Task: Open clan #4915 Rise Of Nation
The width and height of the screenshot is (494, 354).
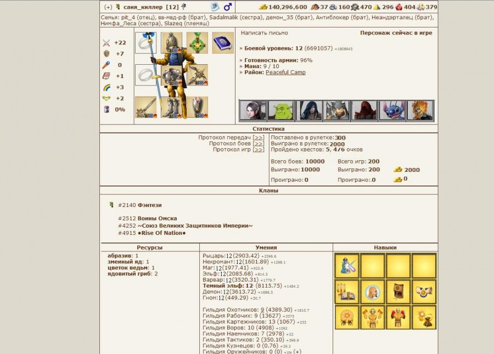Action: 152,233
